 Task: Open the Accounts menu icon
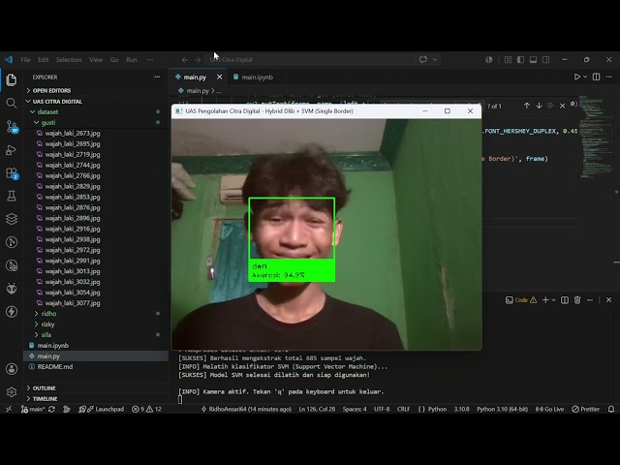(12, 369)
